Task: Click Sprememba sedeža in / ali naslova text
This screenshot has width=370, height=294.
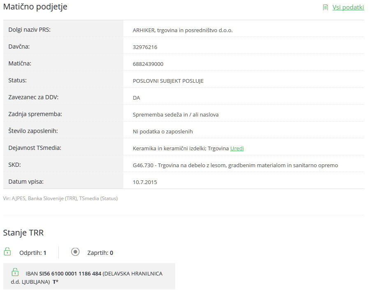Action: tap(176, 114)
